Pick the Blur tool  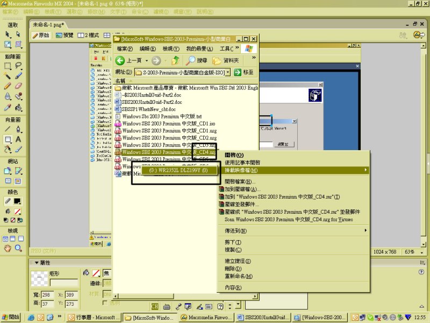coord(8,96)
